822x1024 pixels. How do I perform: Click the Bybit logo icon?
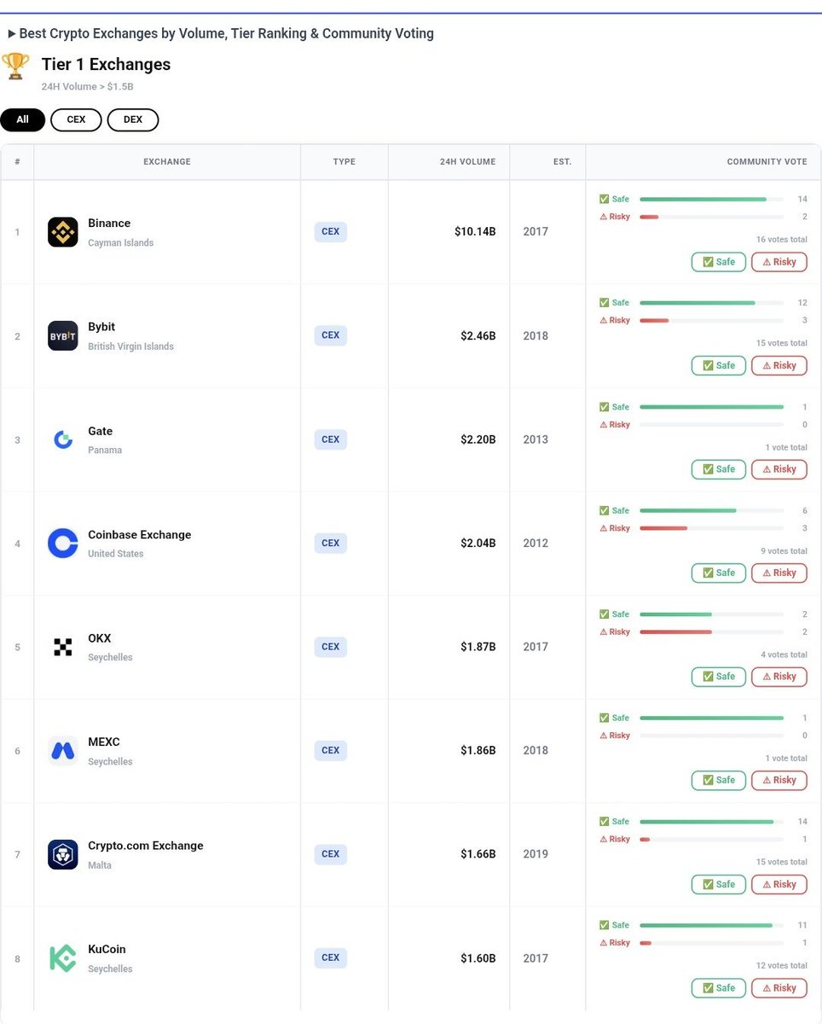click(63, 335)
